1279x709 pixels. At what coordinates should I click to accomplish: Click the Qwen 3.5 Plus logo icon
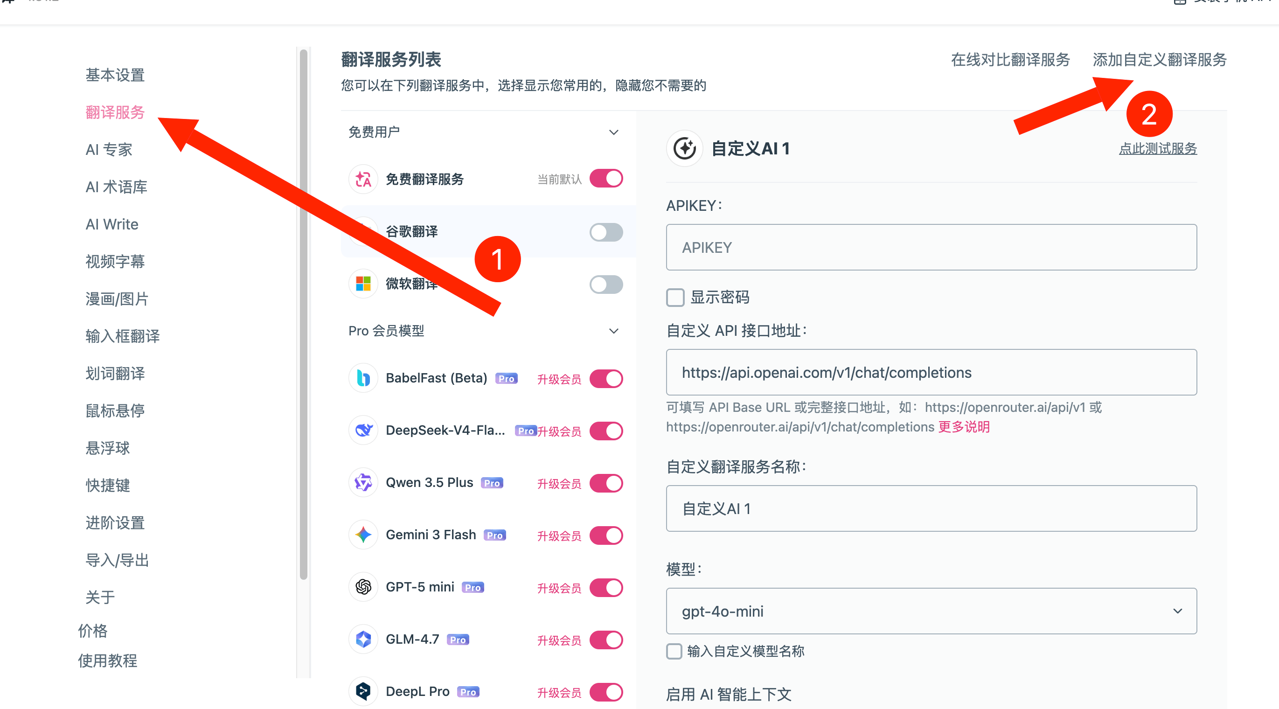363,483
